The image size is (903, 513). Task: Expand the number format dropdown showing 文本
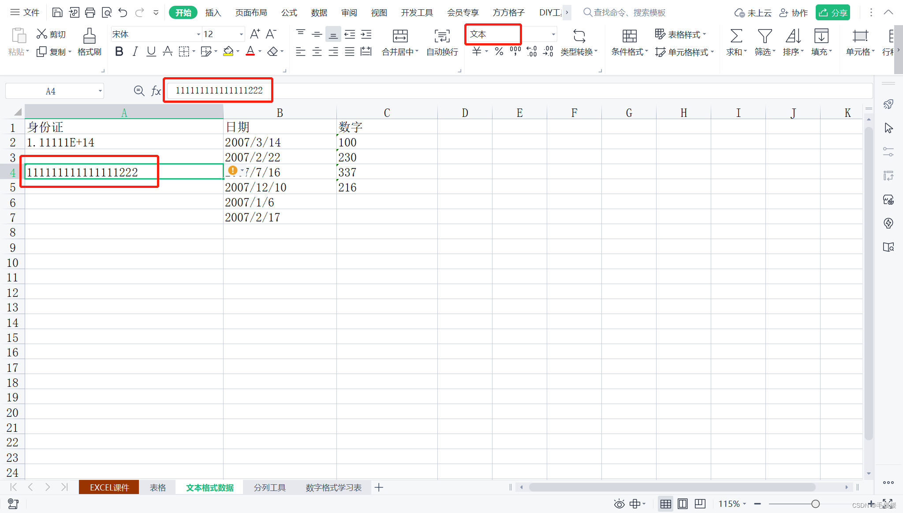(x=553, y=34)
